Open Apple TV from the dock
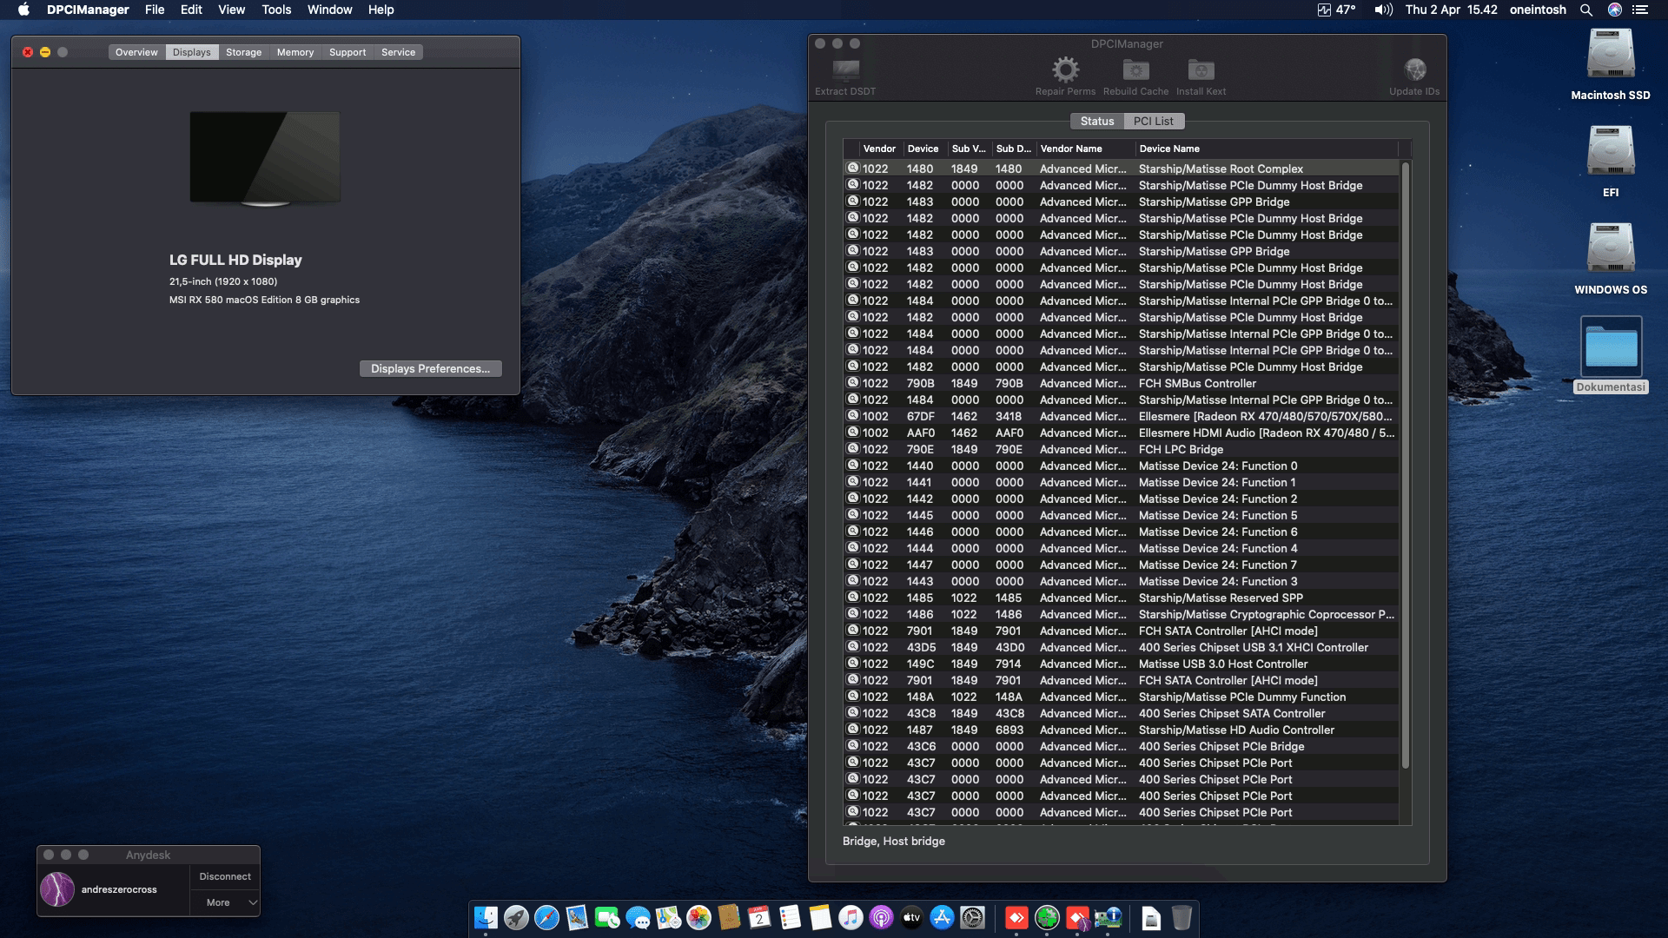This screenshot has width=1668, height=938. click(911, 917)
